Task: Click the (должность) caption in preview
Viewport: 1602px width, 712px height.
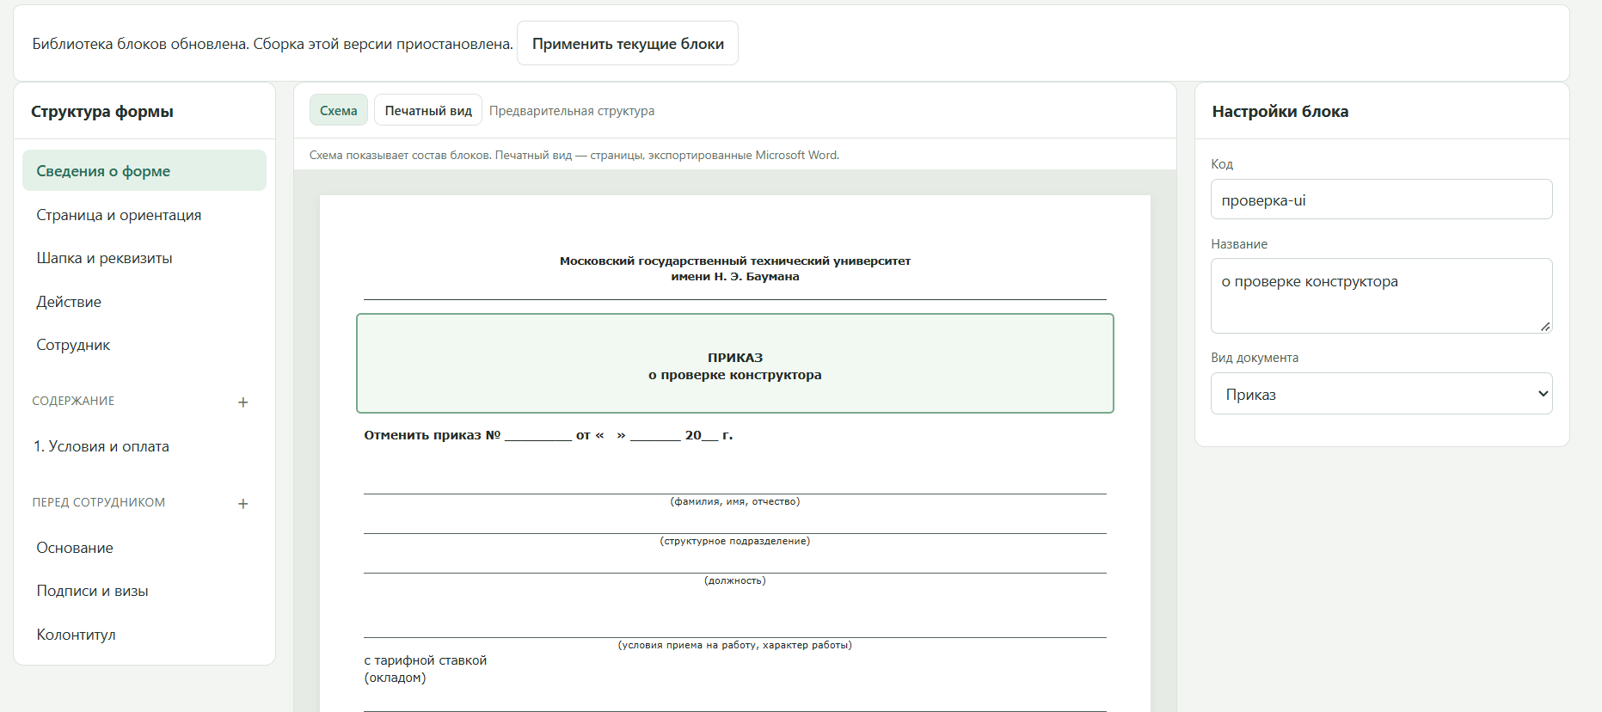Action: point(735,580)
